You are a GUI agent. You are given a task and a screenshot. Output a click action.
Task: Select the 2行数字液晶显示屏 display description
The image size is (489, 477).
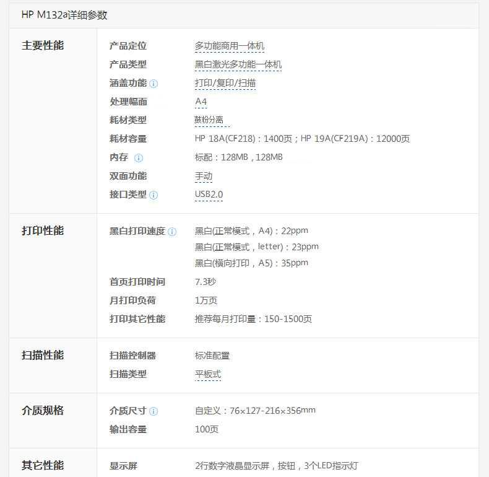tap(277, 466)
